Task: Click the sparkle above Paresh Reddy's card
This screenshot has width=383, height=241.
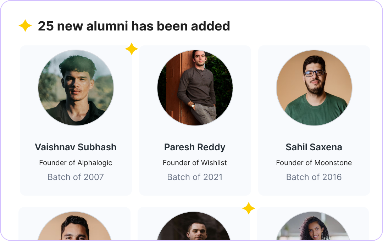Action: coord(132,49)
